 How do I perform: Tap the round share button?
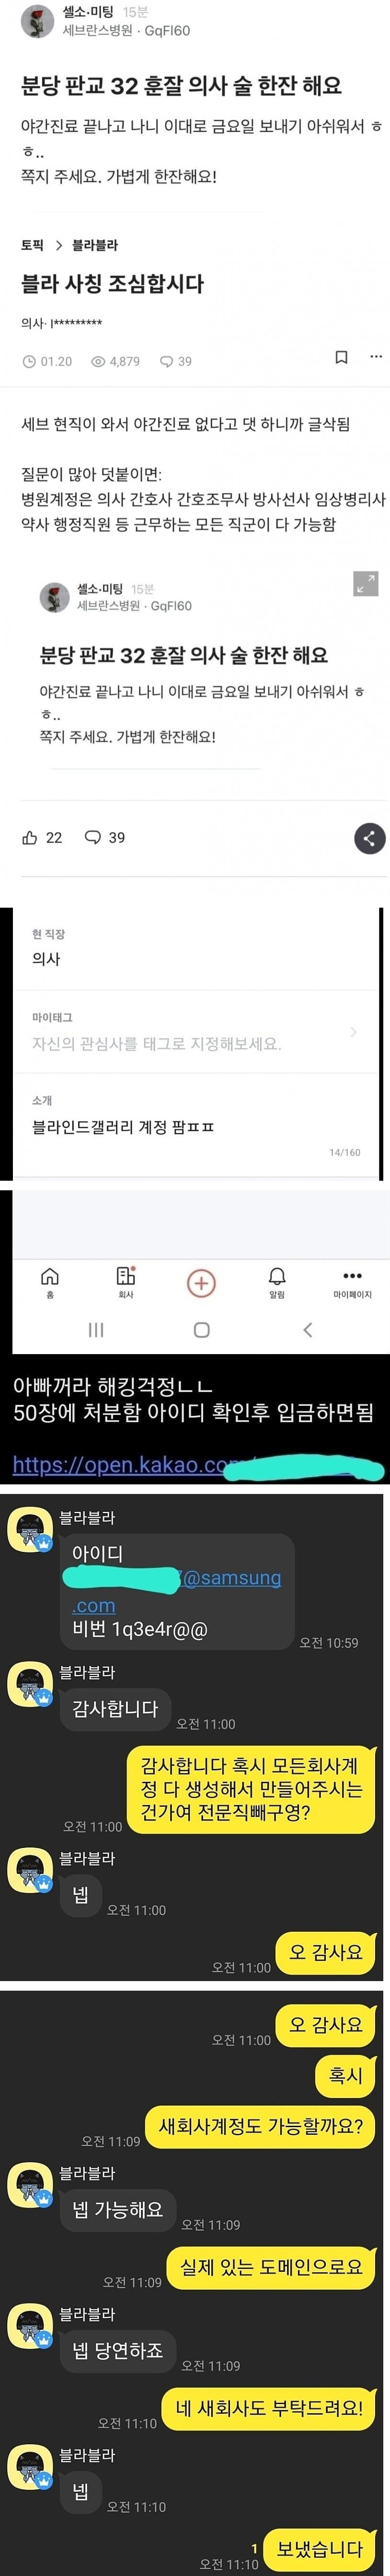(370, 838)
